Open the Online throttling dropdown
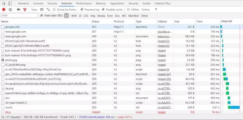The image size is (243, 120). tap(149, 10)
